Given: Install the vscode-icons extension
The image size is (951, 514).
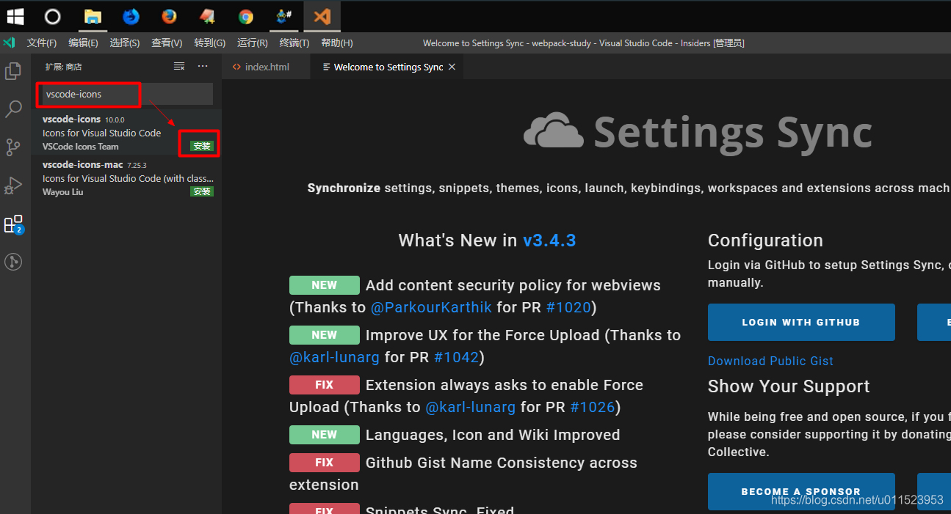Looking at the screenshot, I should pyautogui.click(x=202, y=146).
